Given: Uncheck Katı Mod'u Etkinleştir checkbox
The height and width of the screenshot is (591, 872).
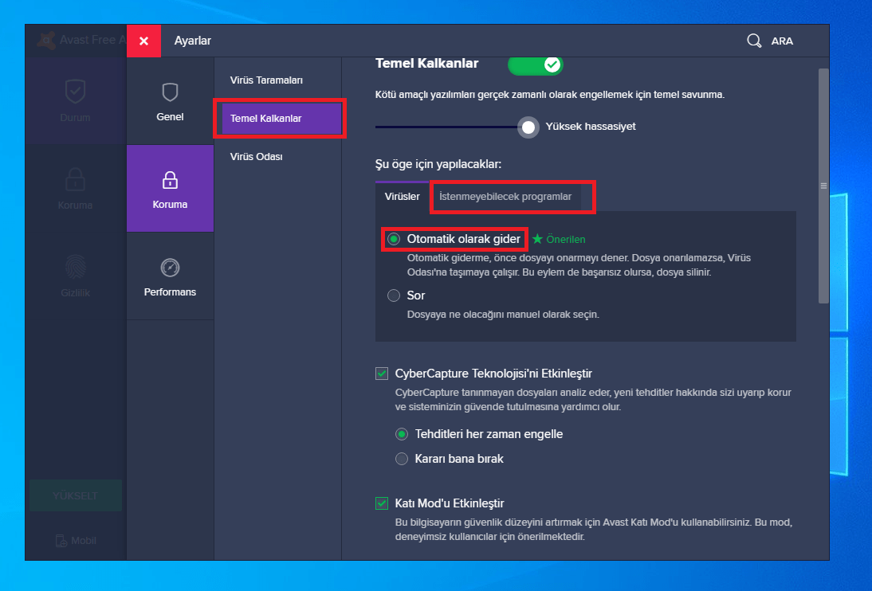Looking at the screenshot, I should point(382,503).
